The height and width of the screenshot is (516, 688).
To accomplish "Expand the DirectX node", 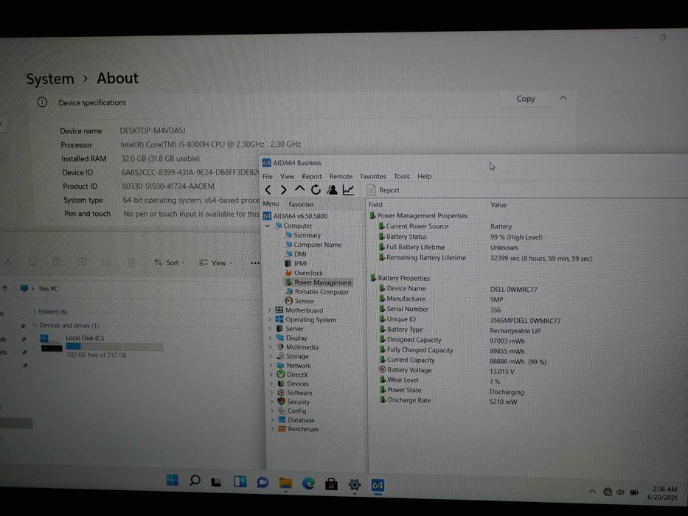I will (x=271, y=374).
